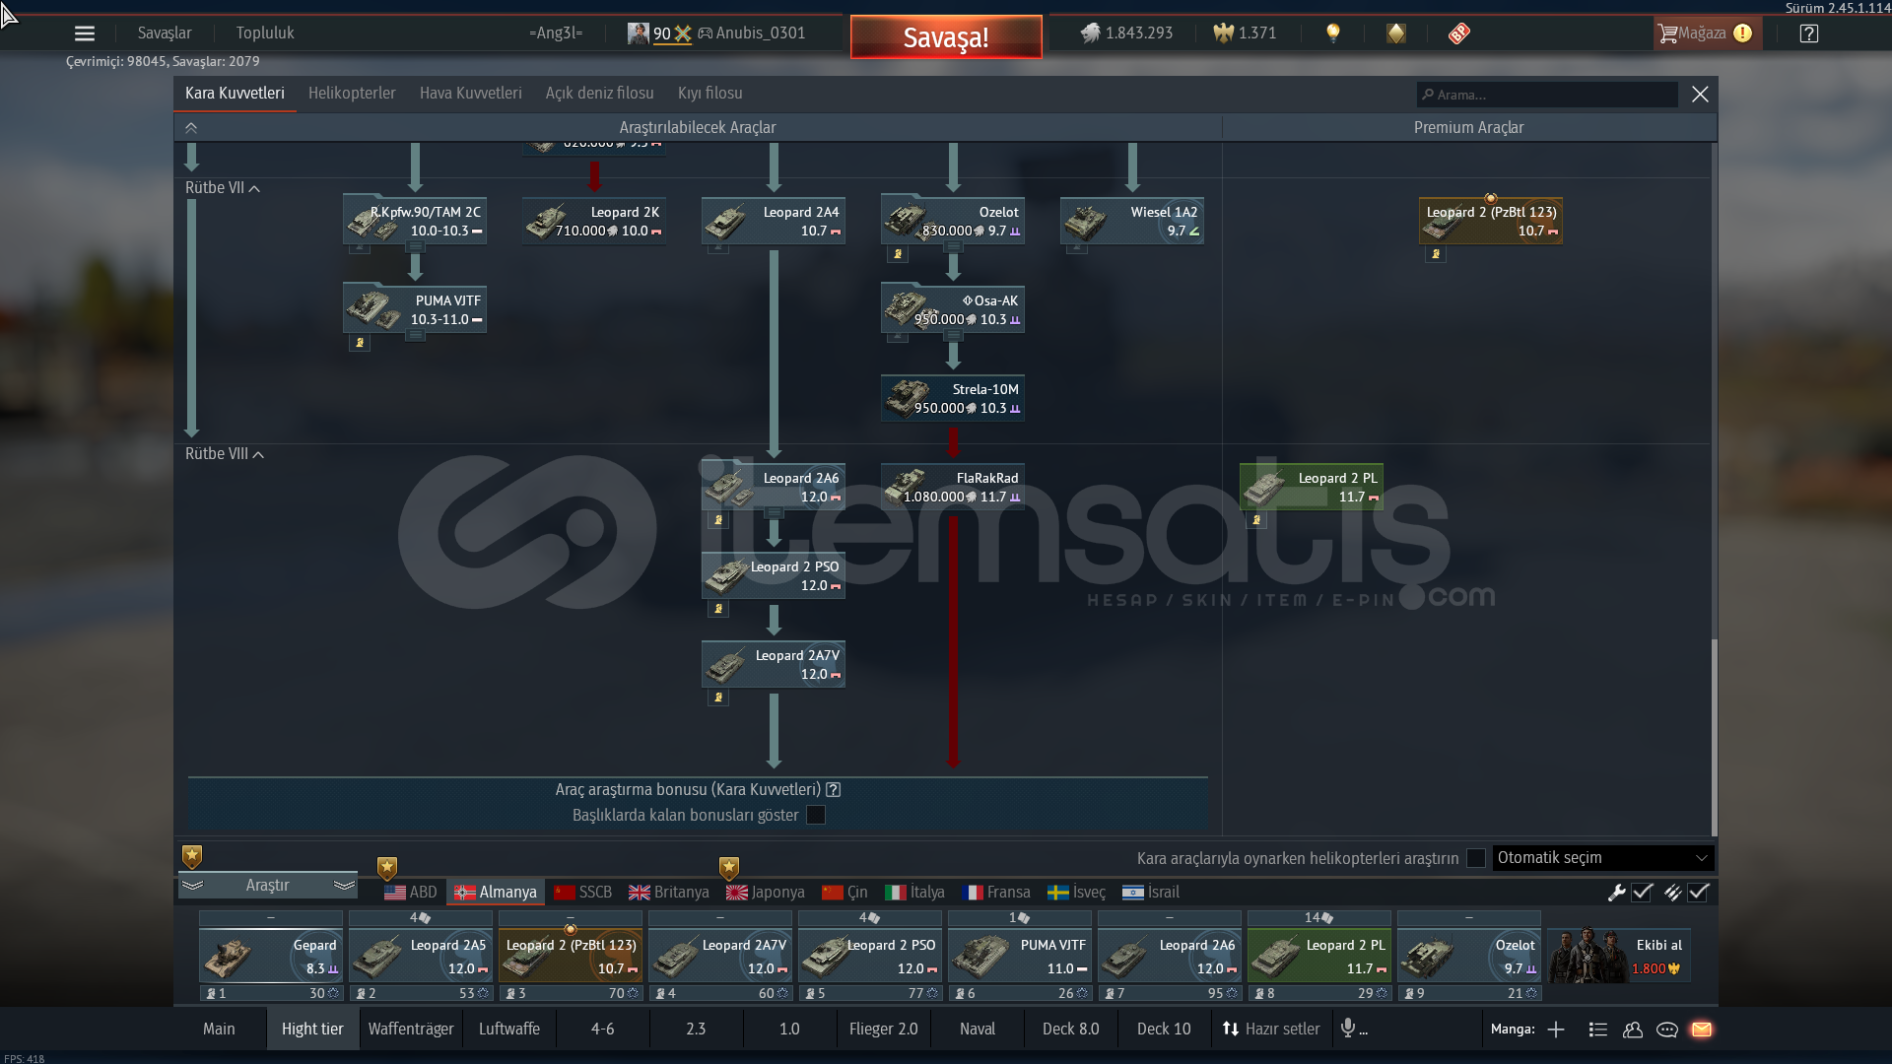
Task: Click the gold badge above Japonya
Action: 729,868
